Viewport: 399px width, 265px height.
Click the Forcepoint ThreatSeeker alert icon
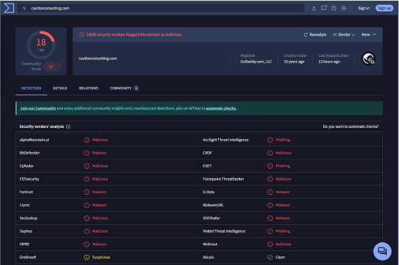(270, 179)
